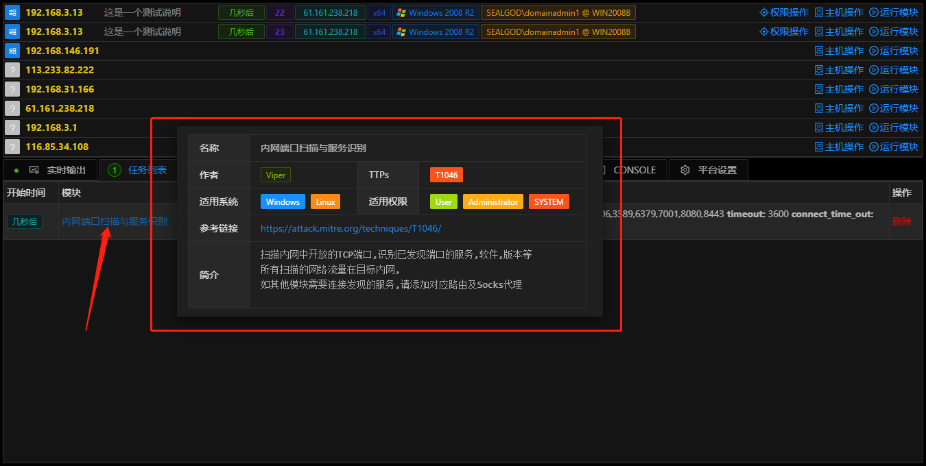
Task: Open 权限操作 for session 23
Action: (x=784, y=32)
